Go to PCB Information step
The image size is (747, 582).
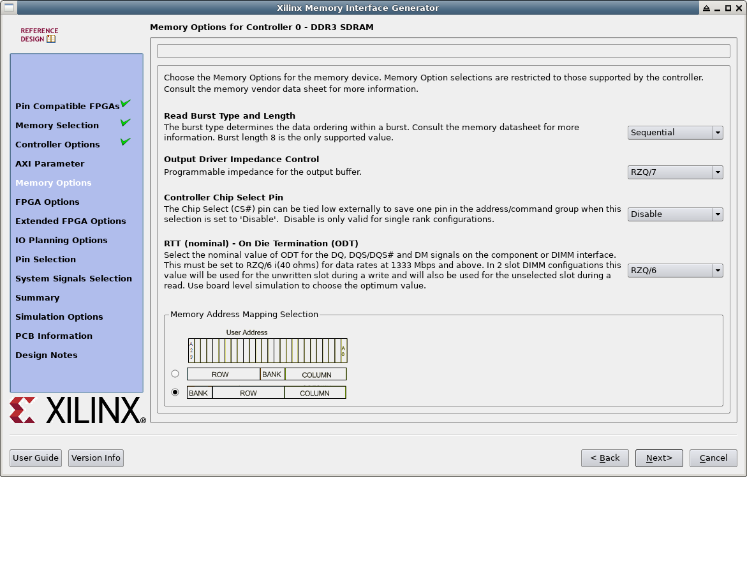54,336
